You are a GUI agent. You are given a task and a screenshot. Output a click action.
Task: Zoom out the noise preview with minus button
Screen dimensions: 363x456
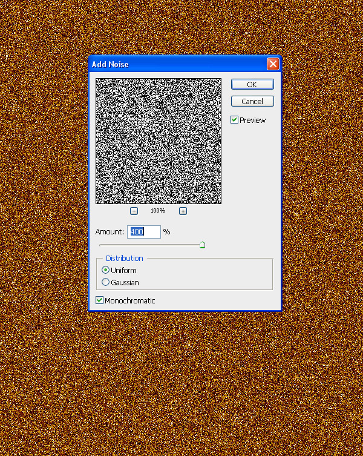click(x=134, y=211)
